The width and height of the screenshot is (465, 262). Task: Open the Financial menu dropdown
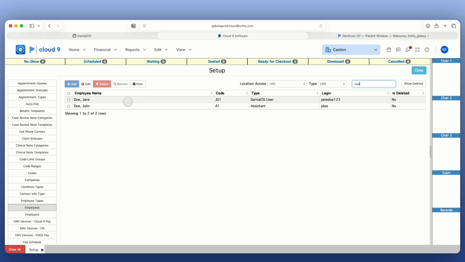(x=105, y=50)
